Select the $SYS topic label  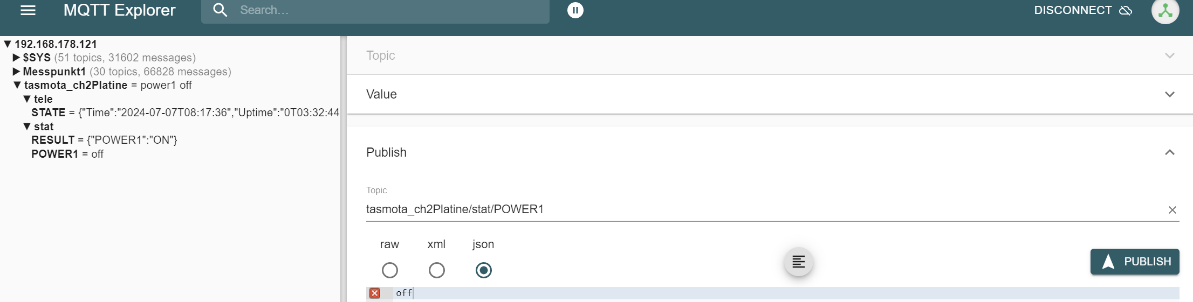(x=37, y=58)
